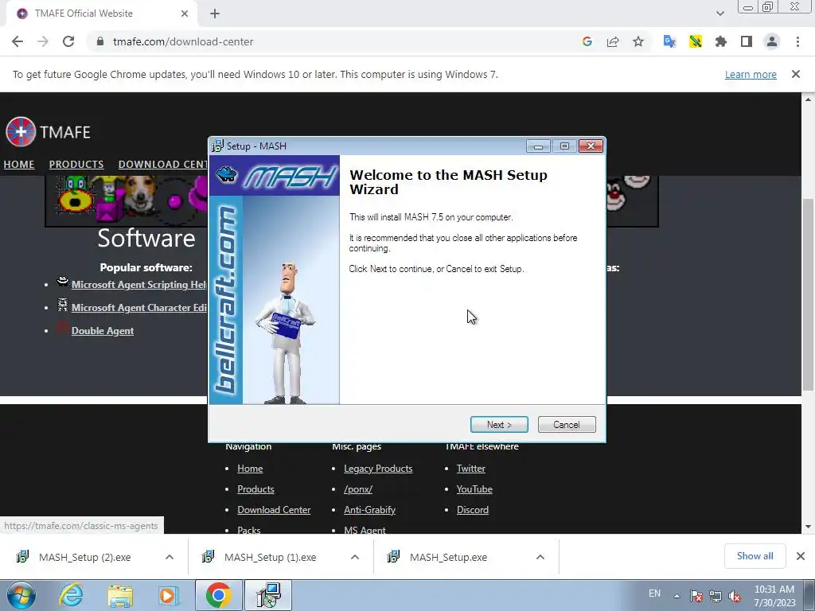
Task: Open the muted volume tray icon
Action: (x=735, y=596)
